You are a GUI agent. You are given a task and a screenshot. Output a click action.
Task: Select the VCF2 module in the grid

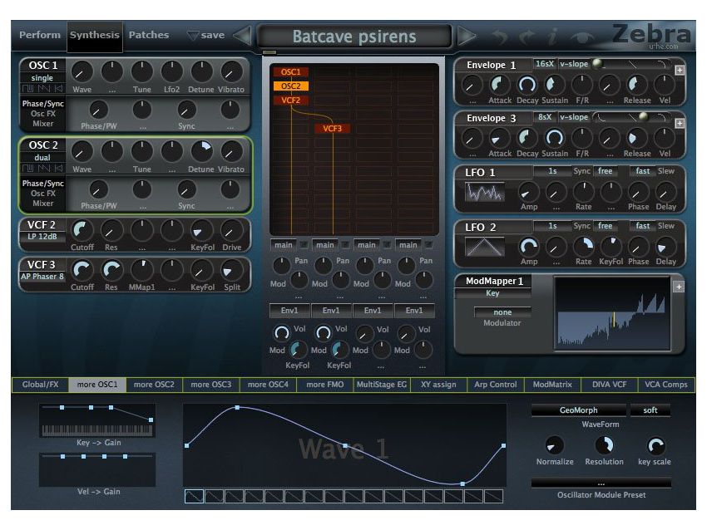pos(291,100)
